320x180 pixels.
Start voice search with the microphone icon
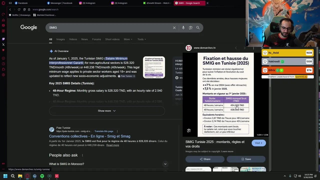[183, 28]
